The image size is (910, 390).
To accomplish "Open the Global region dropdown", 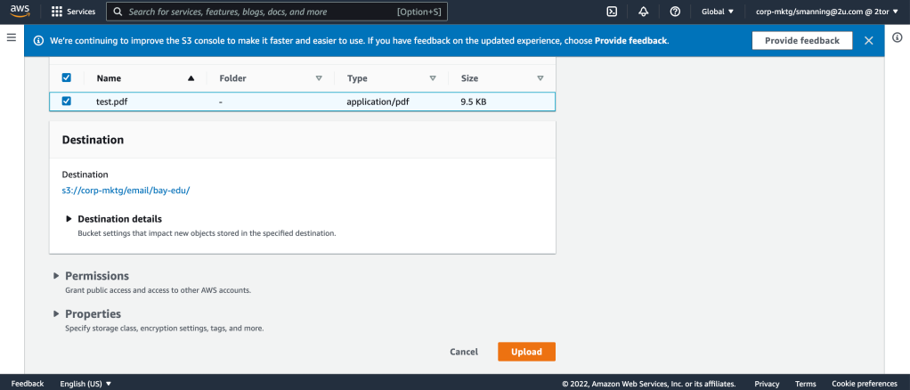I will 718,12.
